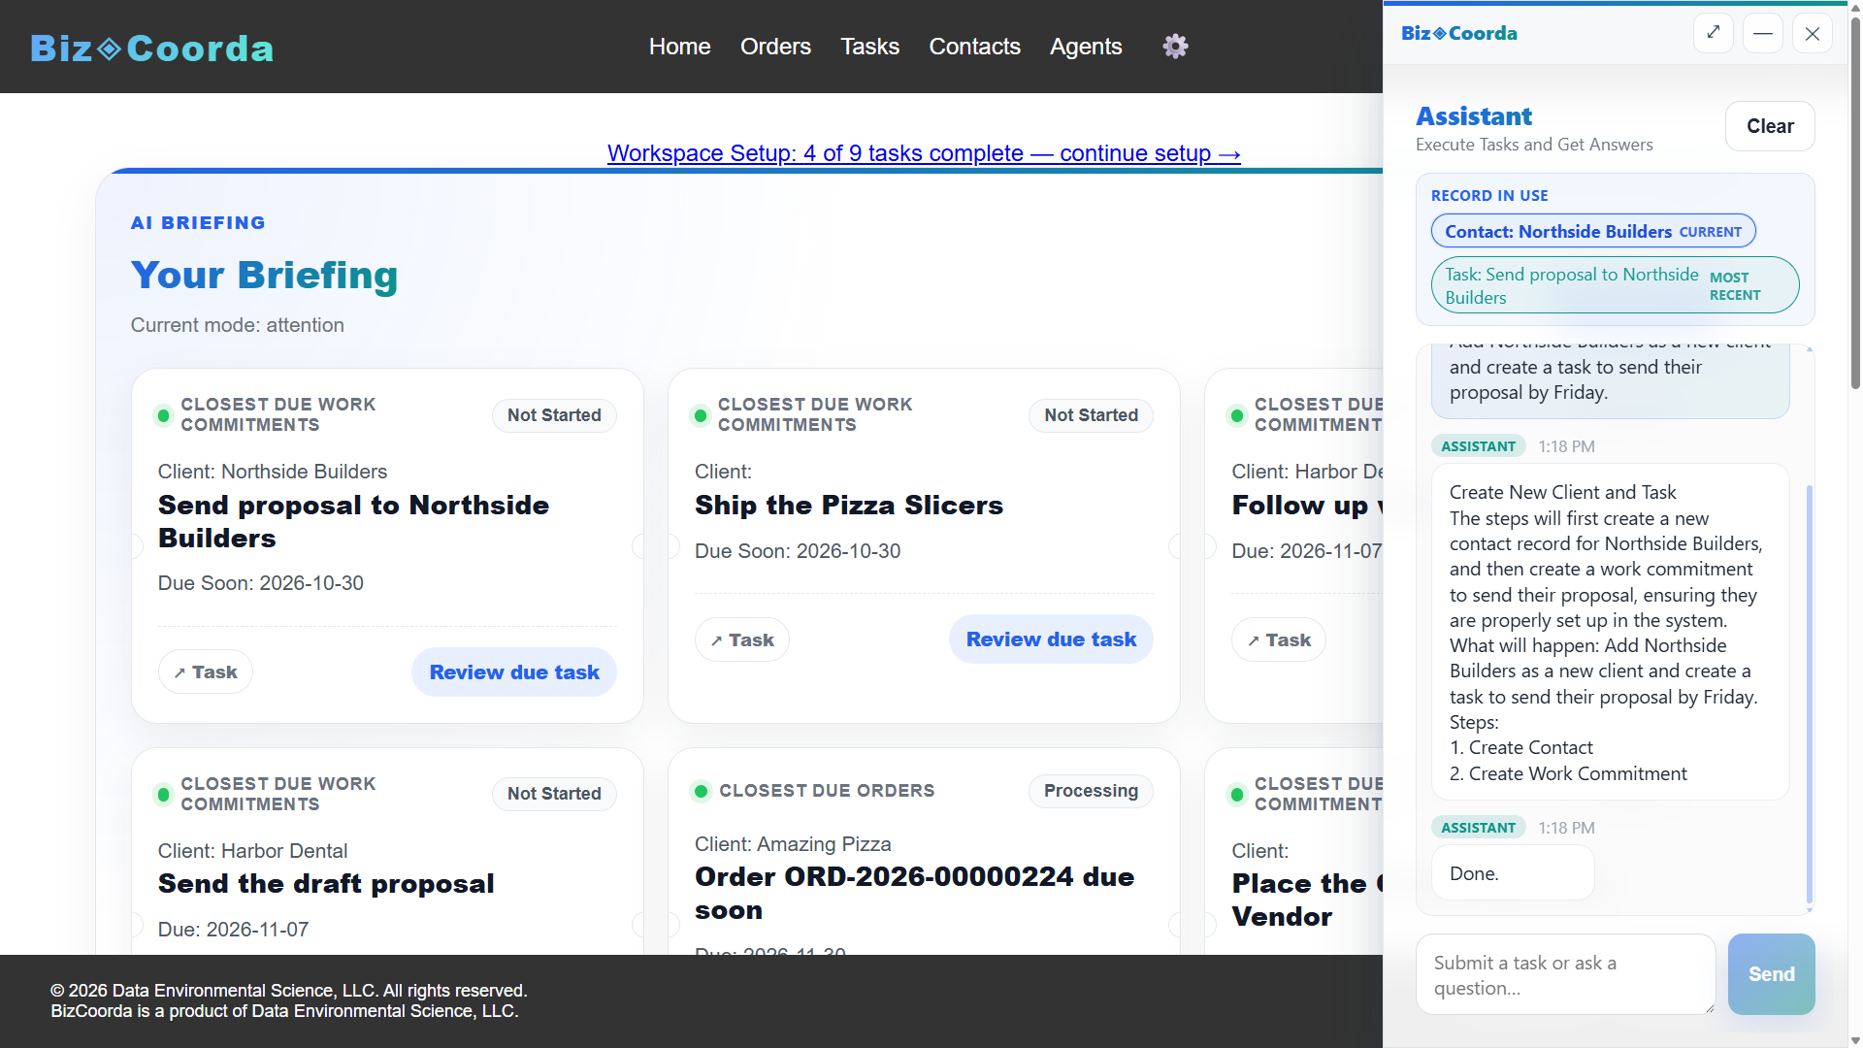Screen dimensions: 1863x1048
Task: Click the Due Soon: 2026-10-30 on Northside card
Action: point(261,583)
